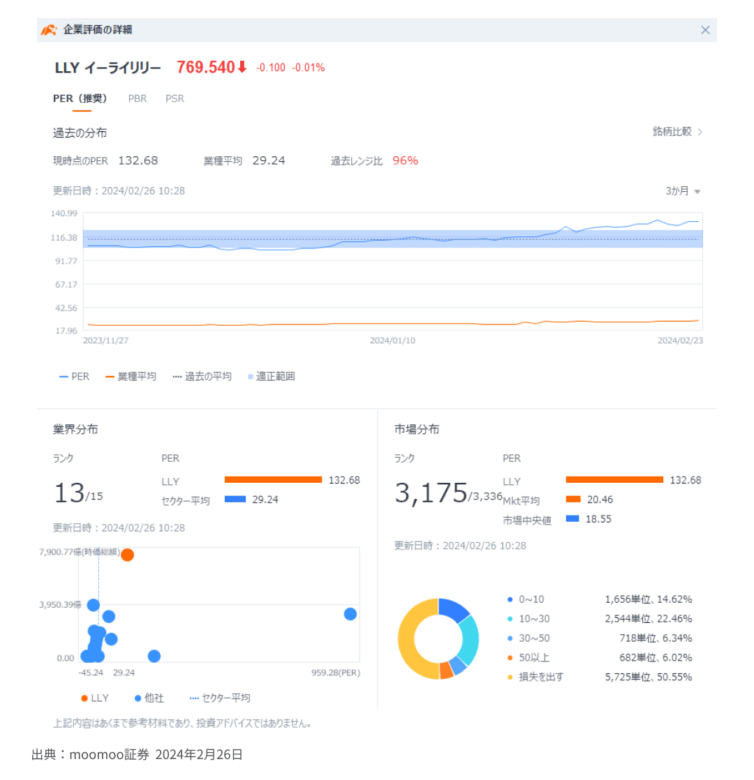754x780 pixels.
Task: Select the PER（推奨） tab
Action: pos(80,98)
